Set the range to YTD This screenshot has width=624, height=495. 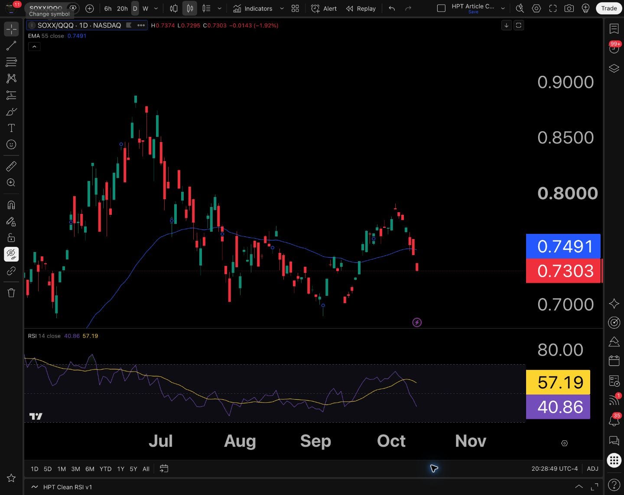pyautogui.click(x=105, y=469)
